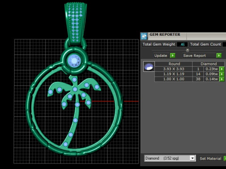Screen dimensions: 226x169
Task: Click the Total Gem Weight label
Action: tap(159, 44)
